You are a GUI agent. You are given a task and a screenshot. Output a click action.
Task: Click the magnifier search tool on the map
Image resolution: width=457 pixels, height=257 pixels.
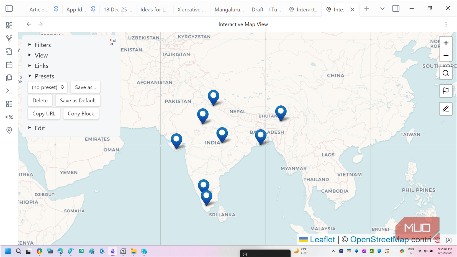click(x=446, y=73)
